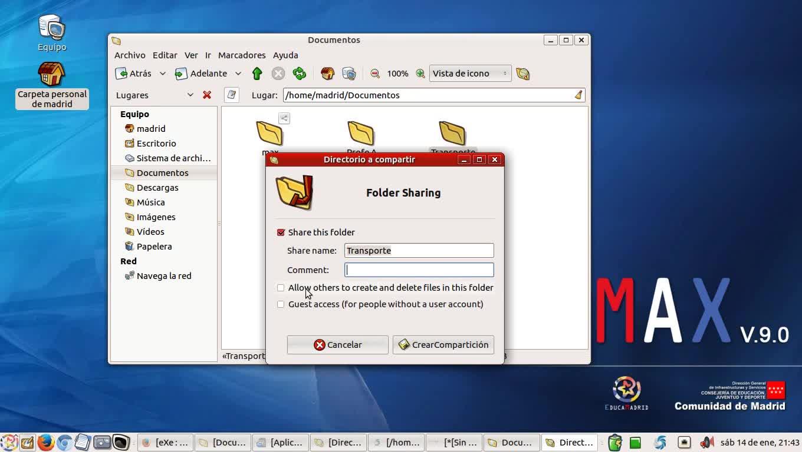Go forward with the Adelante button

click(x=202, y=74)
